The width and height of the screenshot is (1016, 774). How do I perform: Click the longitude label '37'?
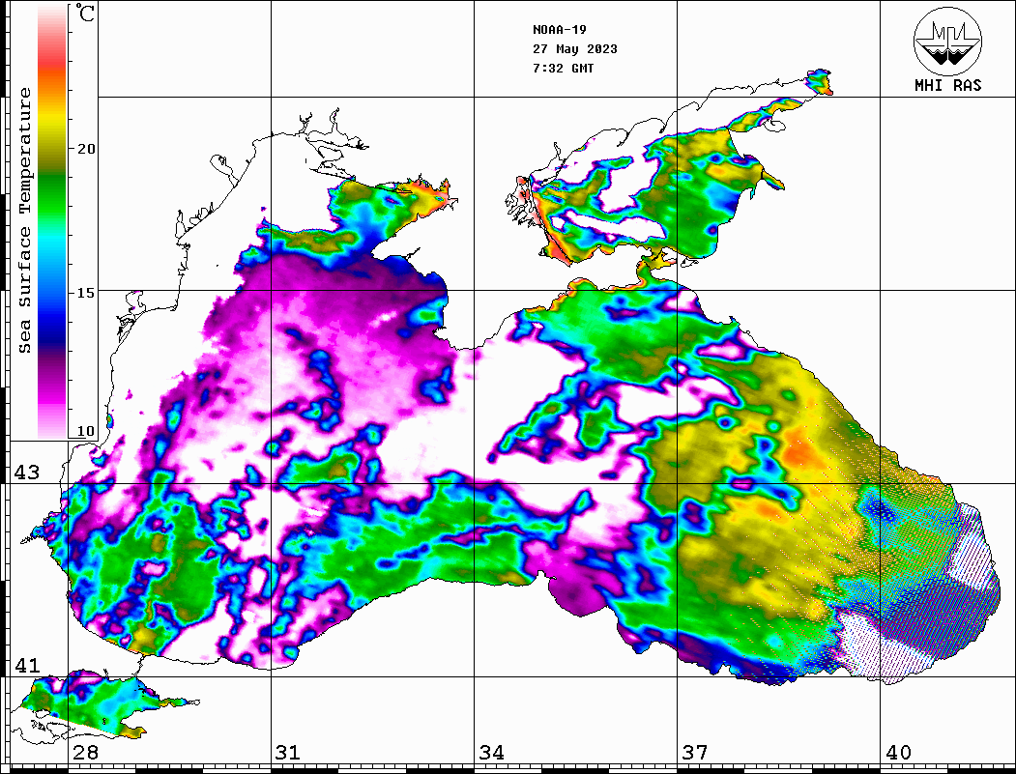coord(695,752)
